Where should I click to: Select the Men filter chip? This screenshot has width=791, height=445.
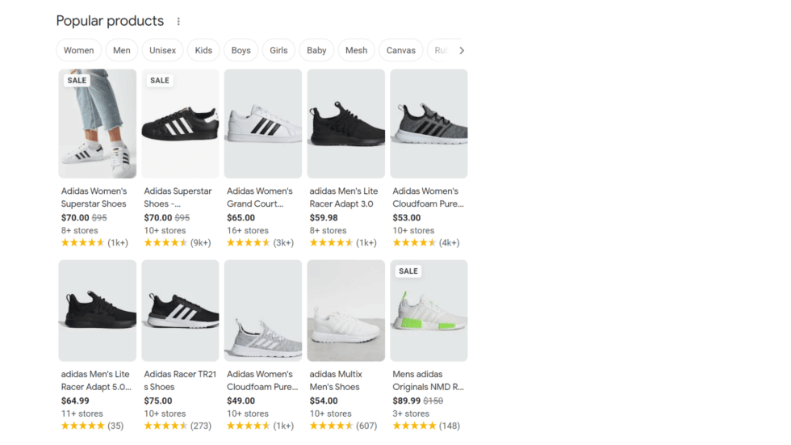[x=122, y=50]
